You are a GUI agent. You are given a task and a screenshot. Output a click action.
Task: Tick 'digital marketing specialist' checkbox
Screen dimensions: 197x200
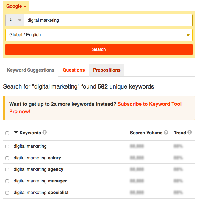pyautogui.click(x=7, y=193)
